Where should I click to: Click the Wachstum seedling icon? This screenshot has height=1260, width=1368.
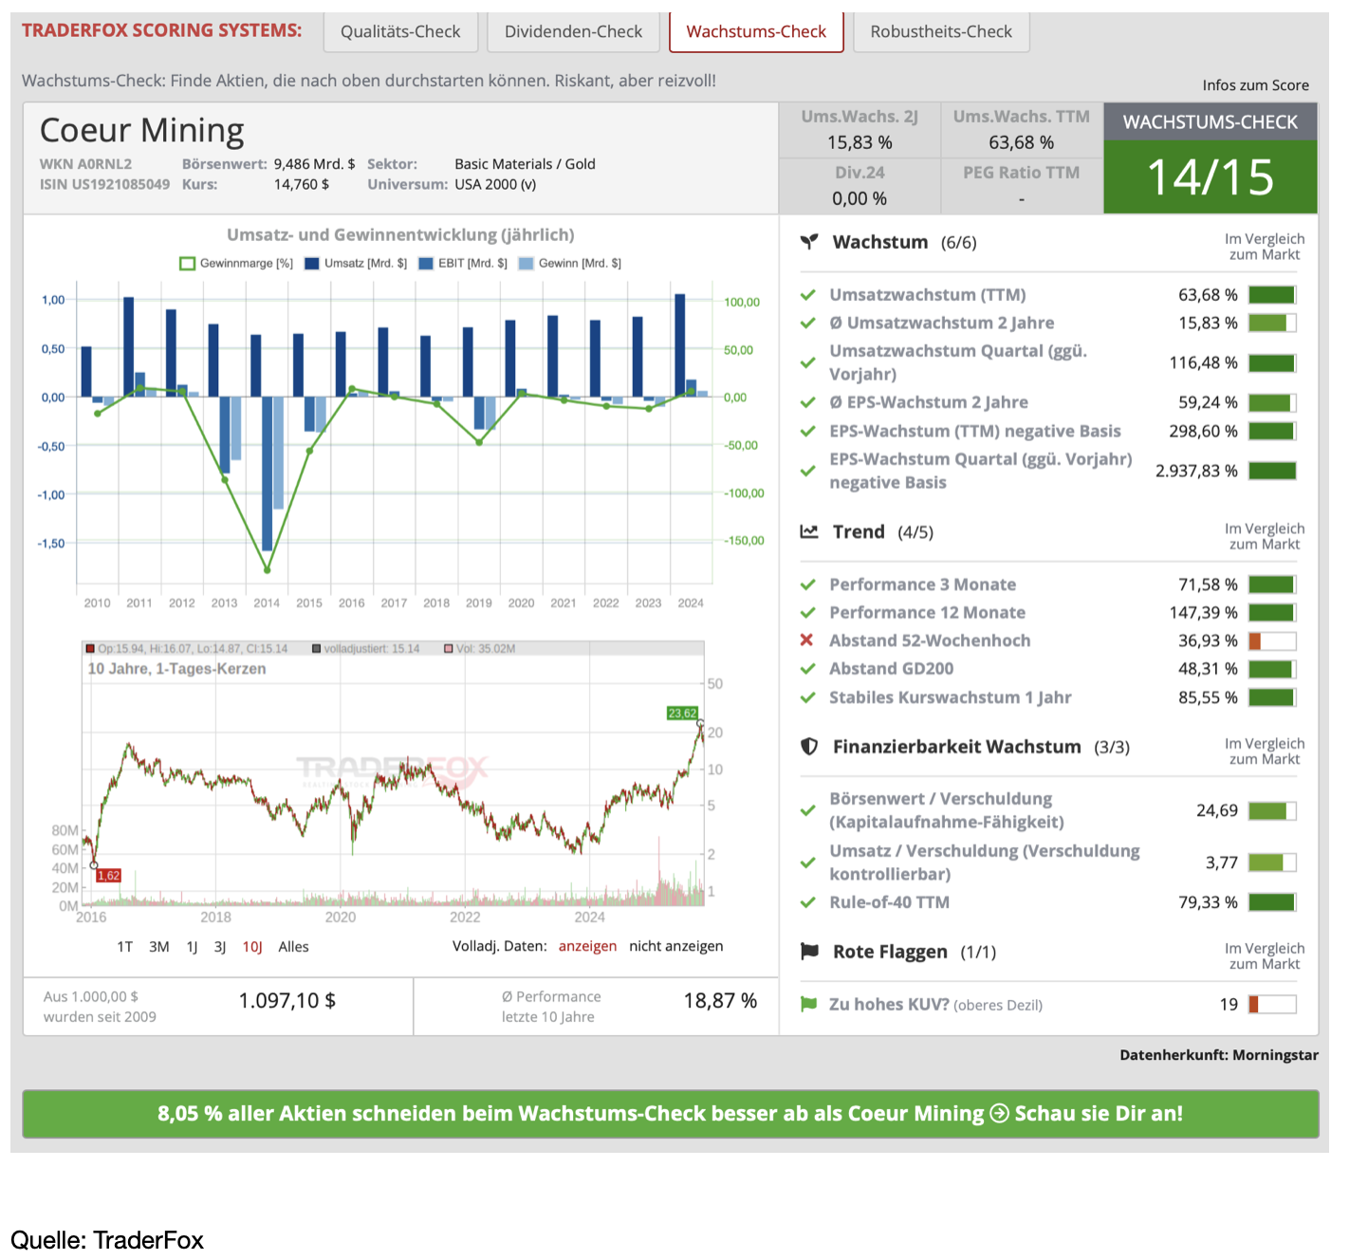point(808,242)
